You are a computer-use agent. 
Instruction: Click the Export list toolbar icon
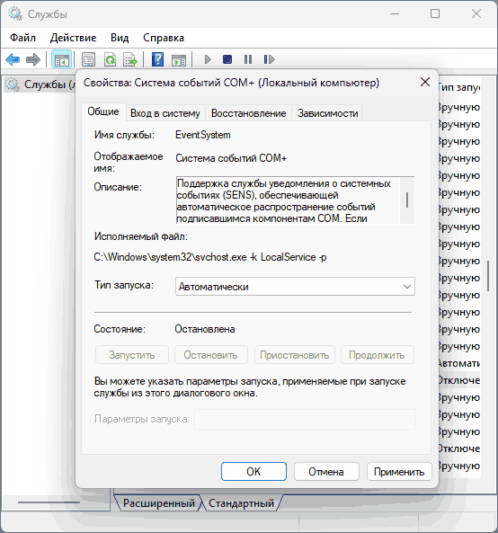[131, 60]
